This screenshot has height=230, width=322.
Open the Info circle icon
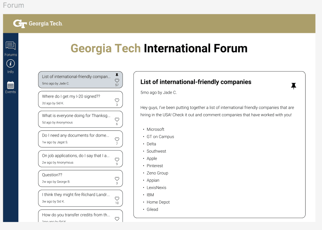click(10, 63)
